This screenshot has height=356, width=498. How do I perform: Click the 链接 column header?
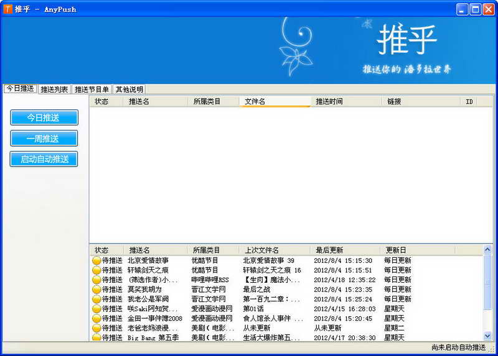(x=421, y=101)
